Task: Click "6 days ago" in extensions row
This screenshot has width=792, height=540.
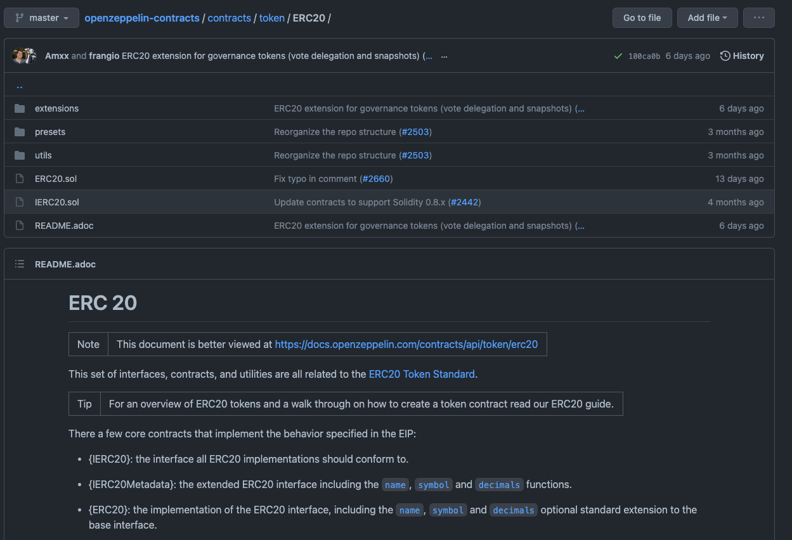Action: tap(741, 108)
